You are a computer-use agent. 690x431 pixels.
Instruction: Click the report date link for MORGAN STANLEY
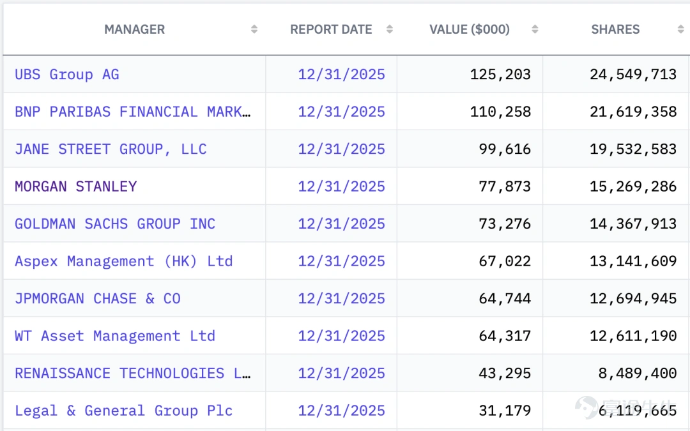(341, 186)
